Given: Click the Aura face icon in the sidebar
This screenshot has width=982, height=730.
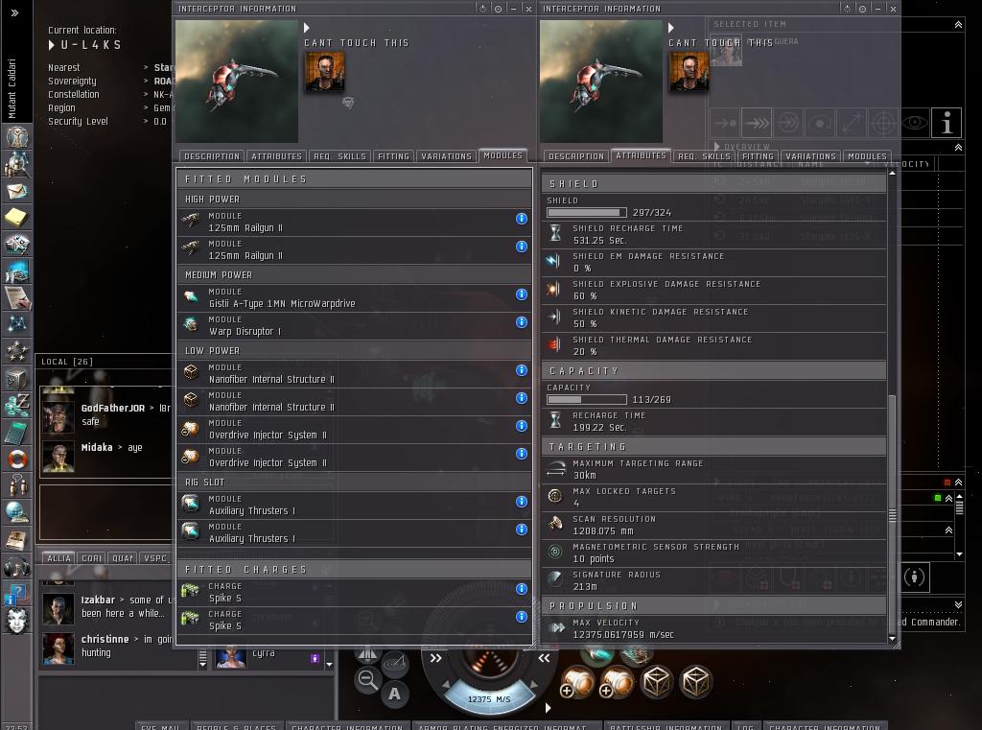Looking at the screenshot, I should click(x=17, y=621).
